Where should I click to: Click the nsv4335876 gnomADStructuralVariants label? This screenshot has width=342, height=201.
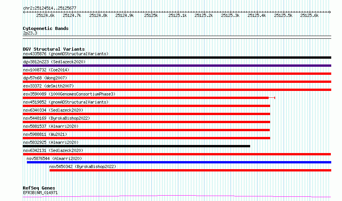tap(66, 54)
